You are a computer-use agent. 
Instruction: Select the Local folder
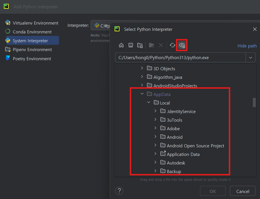point(162,103)
